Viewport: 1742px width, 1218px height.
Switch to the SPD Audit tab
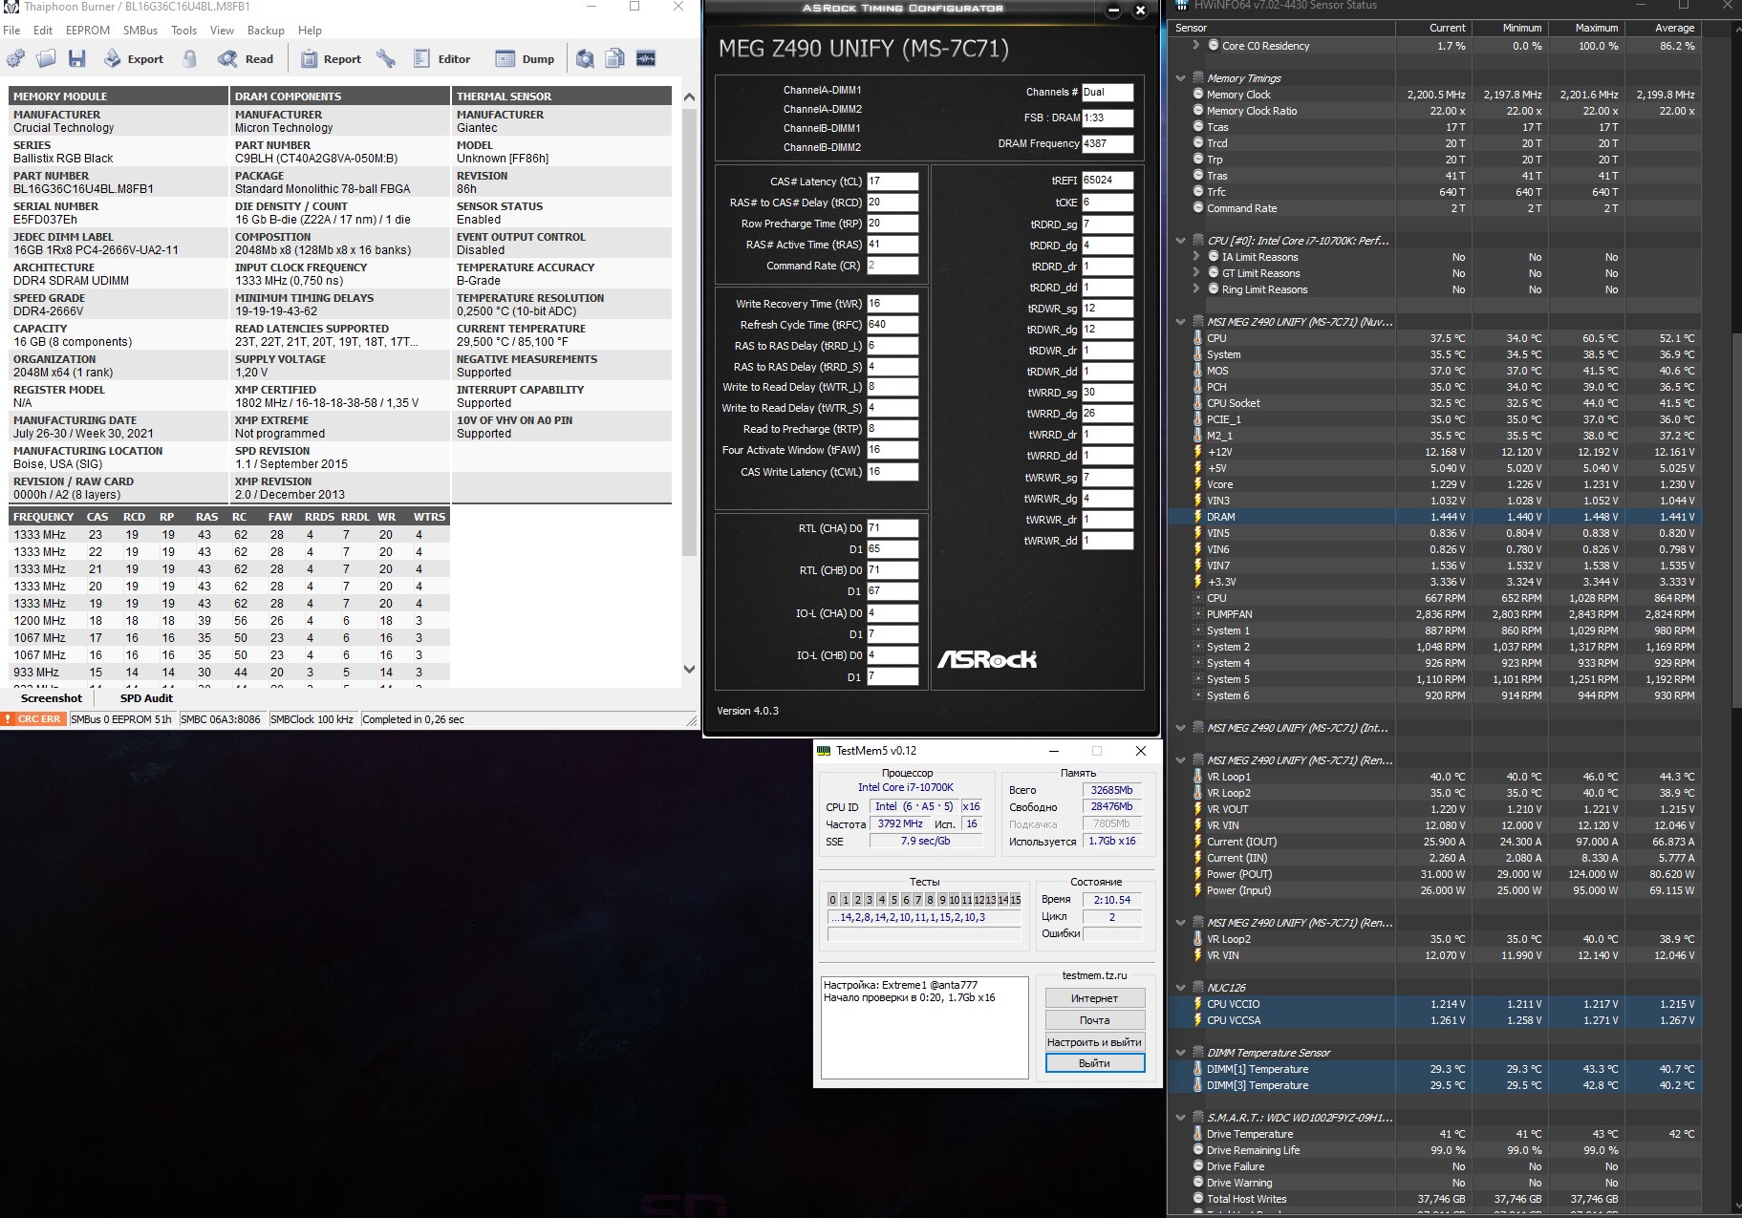pyautogui.click(x=146, y=698)
